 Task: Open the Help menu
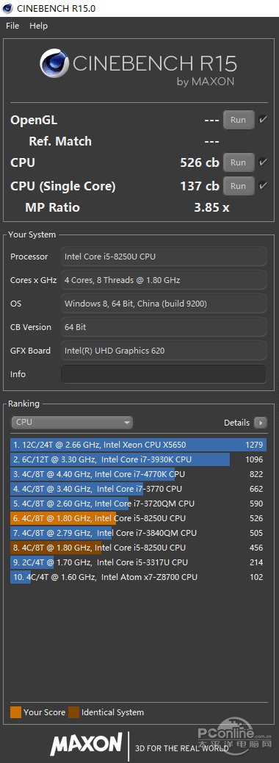[x=38, y=26]
